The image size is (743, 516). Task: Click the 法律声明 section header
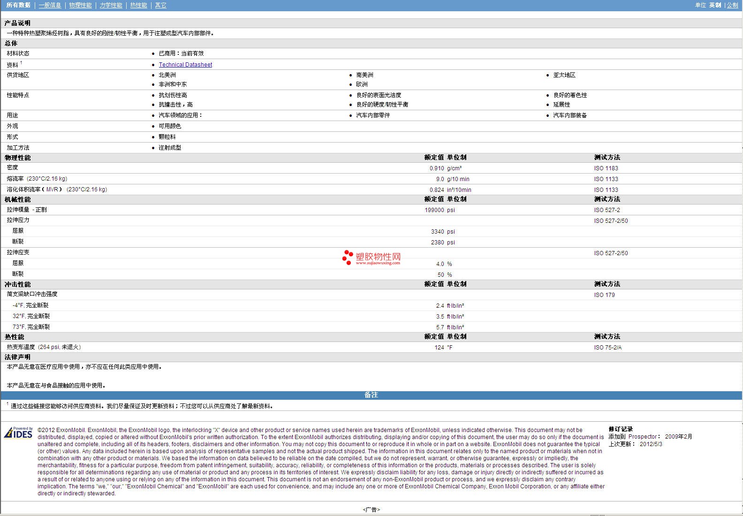[17, 357]
